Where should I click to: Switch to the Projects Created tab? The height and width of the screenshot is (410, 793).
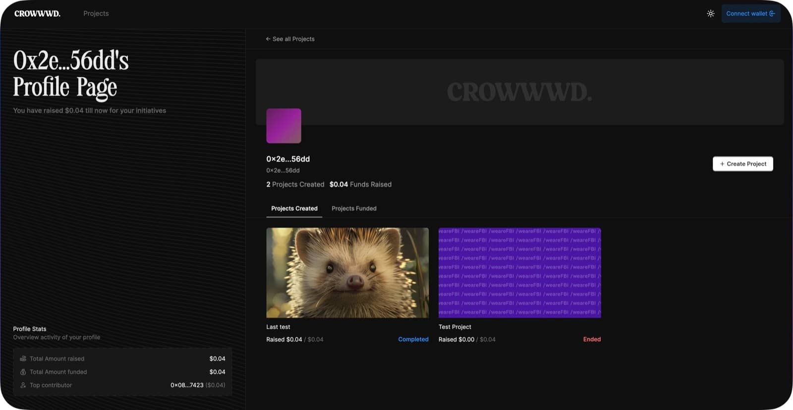point(294,208)
